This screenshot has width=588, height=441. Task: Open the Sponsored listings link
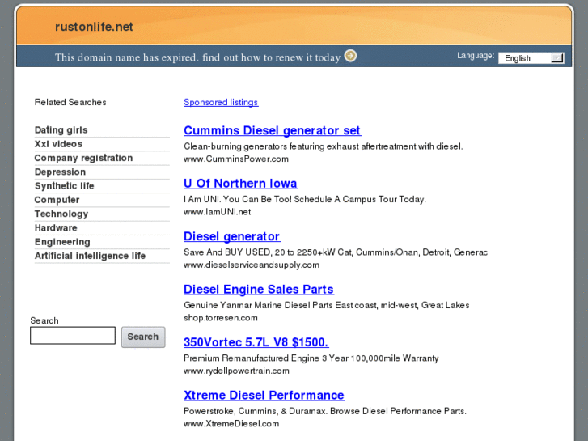[x=221, y=102]
